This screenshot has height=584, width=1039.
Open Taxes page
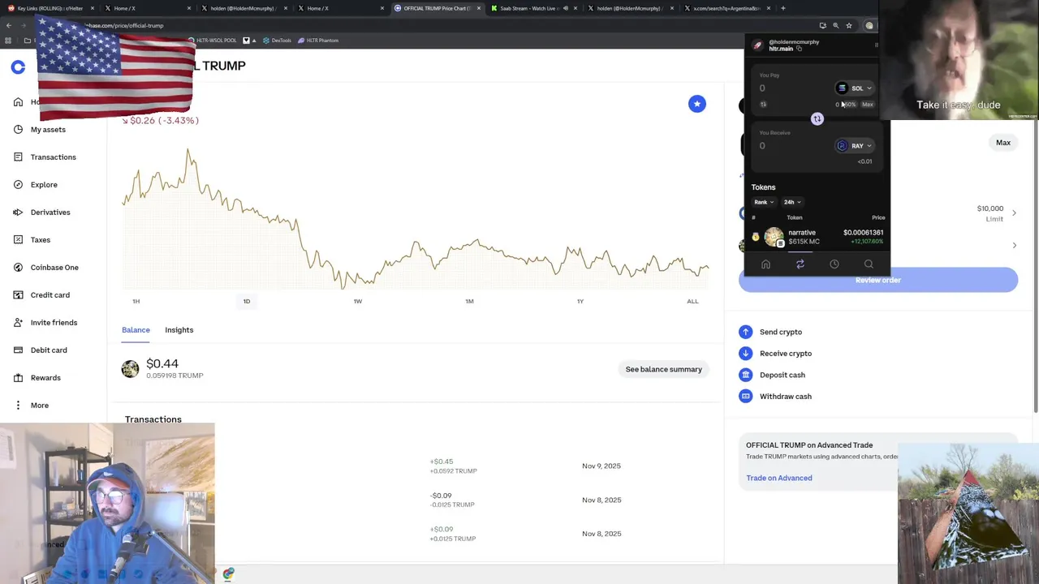(32, 240)
